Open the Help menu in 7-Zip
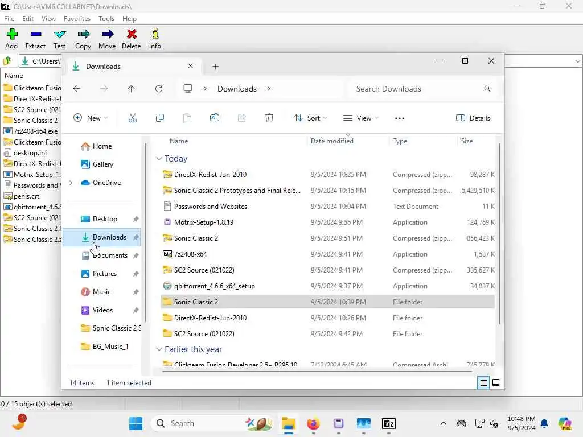The height and width of the screenshot is (437, 583). point(129,19)
